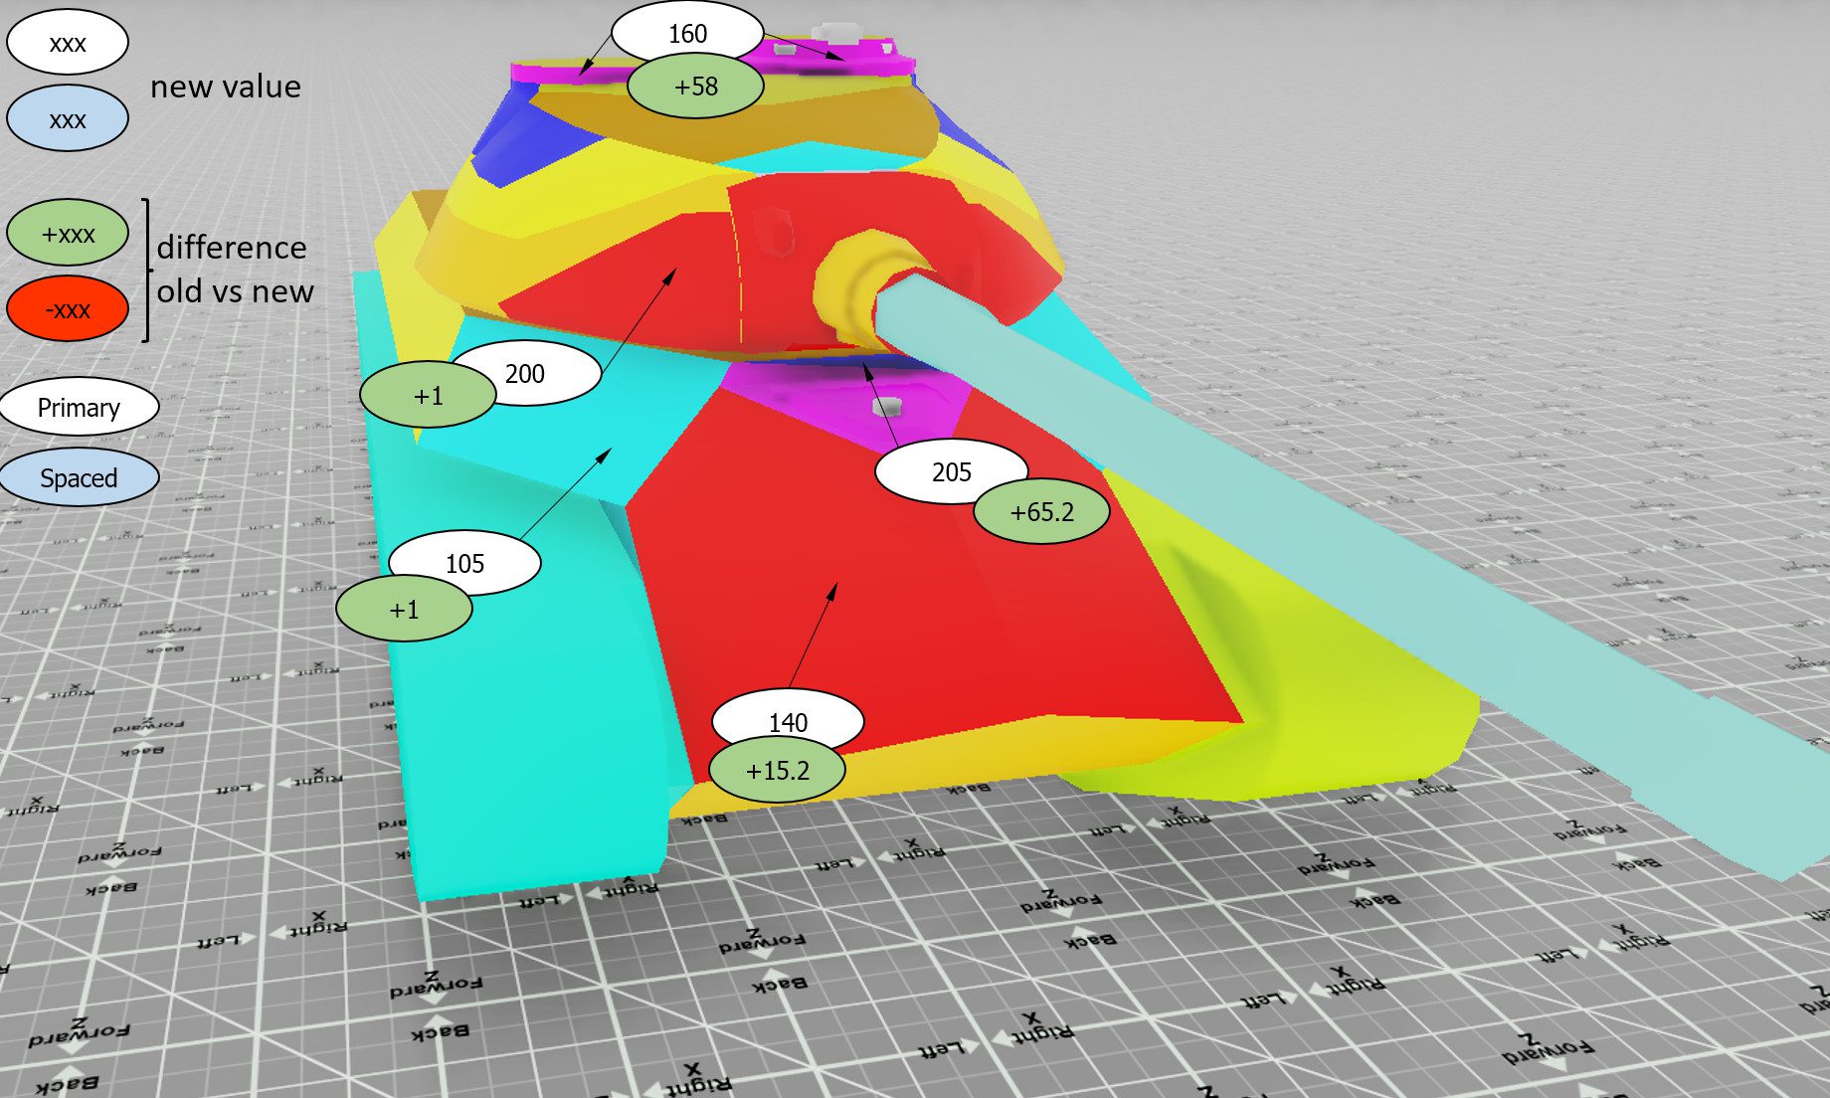Screen dimensions: 1830x1098
Task: Click the light blue "xxx" legend oval
Action: (x=68, y=119)
